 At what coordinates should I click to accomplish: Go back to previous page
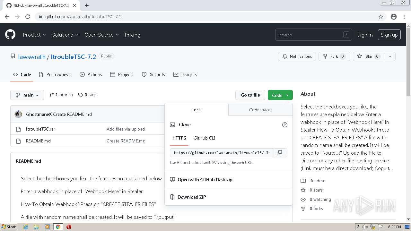pyautogui.click(x=7, y=17)
